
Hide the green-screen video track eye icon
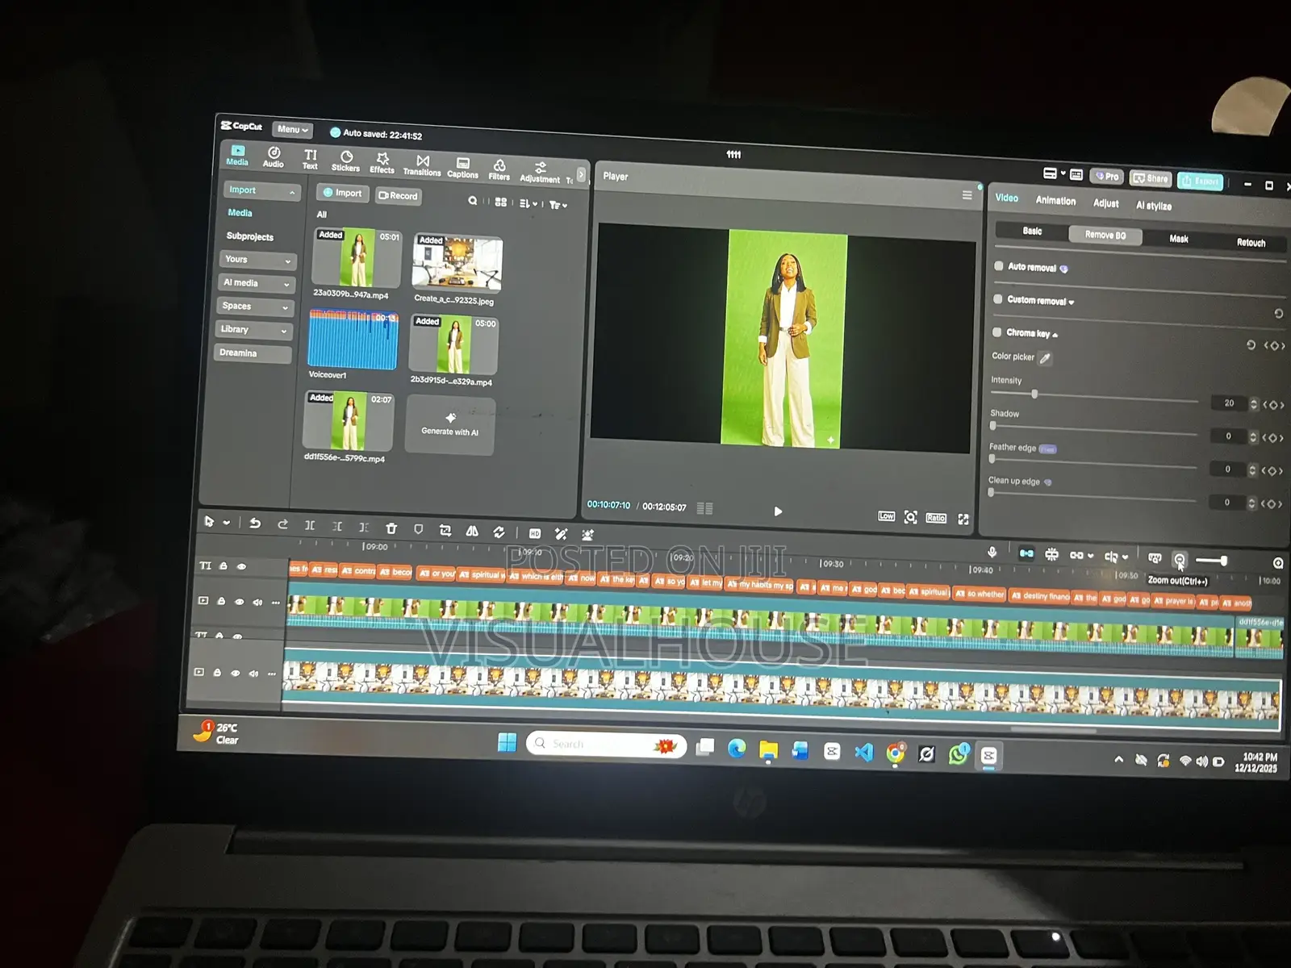coord(239,601)
